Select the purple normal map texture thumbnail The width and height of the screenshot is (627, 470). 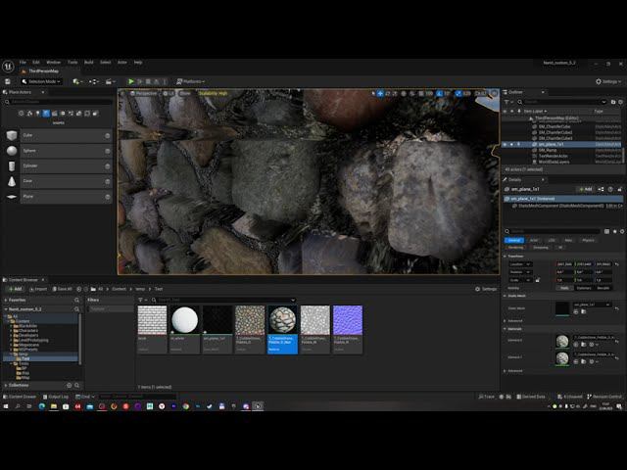click(x=347, y=320)
